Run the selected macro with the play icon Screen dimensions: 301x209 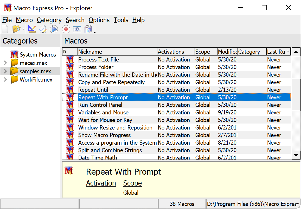54,29
